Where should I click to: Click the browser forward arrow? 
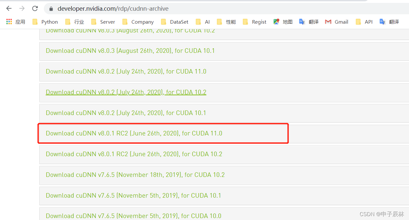coord(22,8)
